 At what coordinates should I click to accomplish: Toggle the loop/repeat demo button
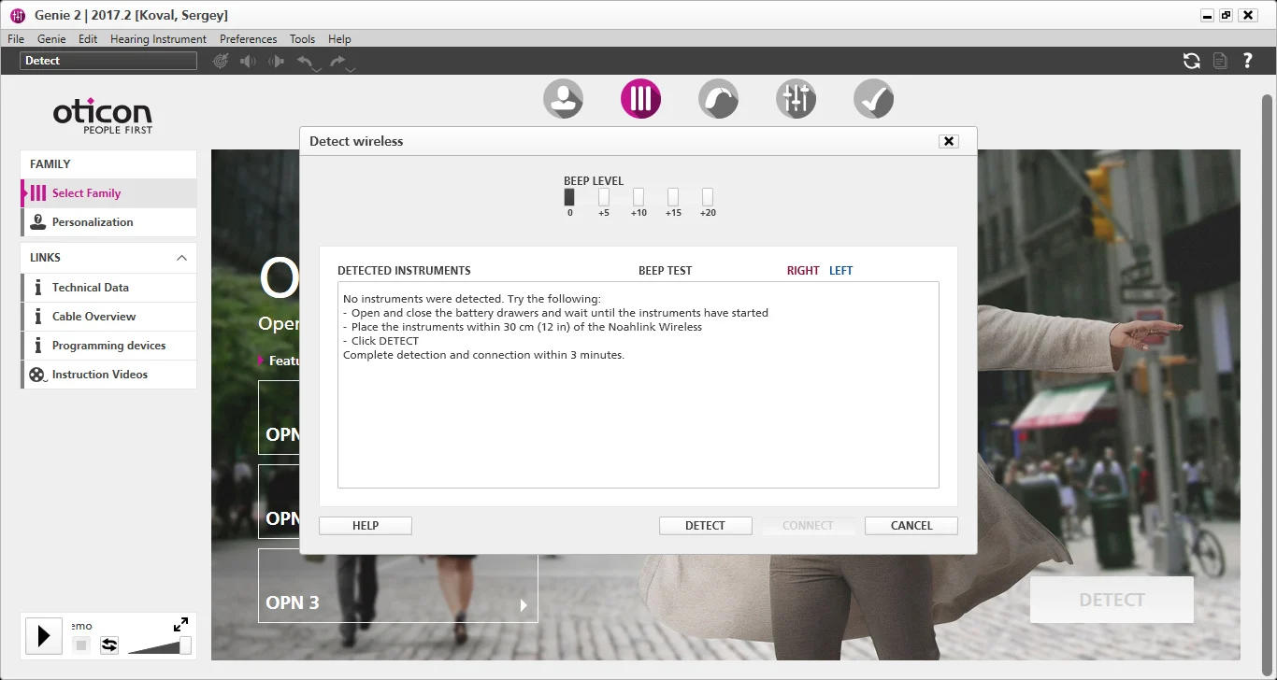(x=109, y=645)
